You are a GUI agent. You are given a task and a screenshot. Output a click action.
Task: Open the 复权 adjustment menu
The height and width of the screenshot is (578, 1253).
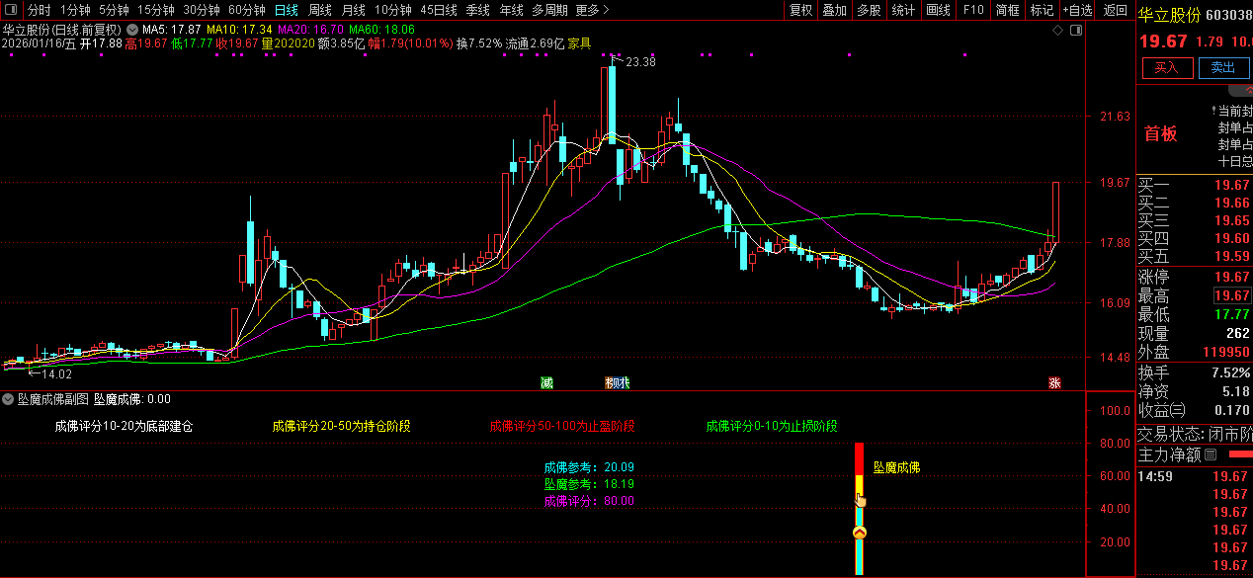[800, 10]
